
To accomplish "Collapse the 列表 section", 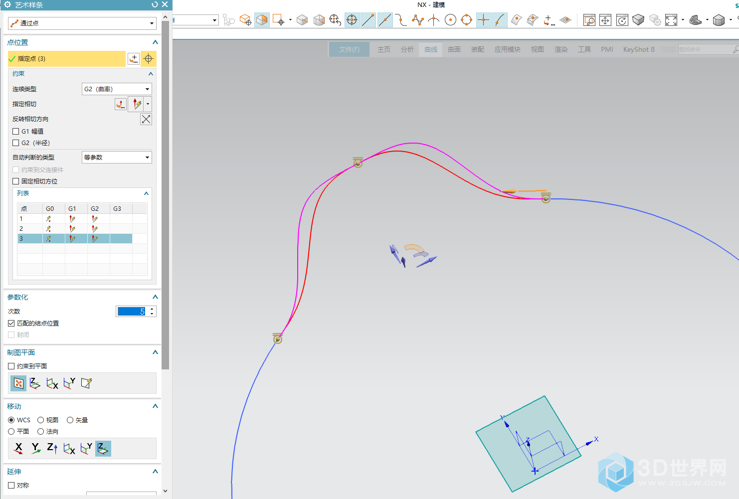I will pos(146,193).
